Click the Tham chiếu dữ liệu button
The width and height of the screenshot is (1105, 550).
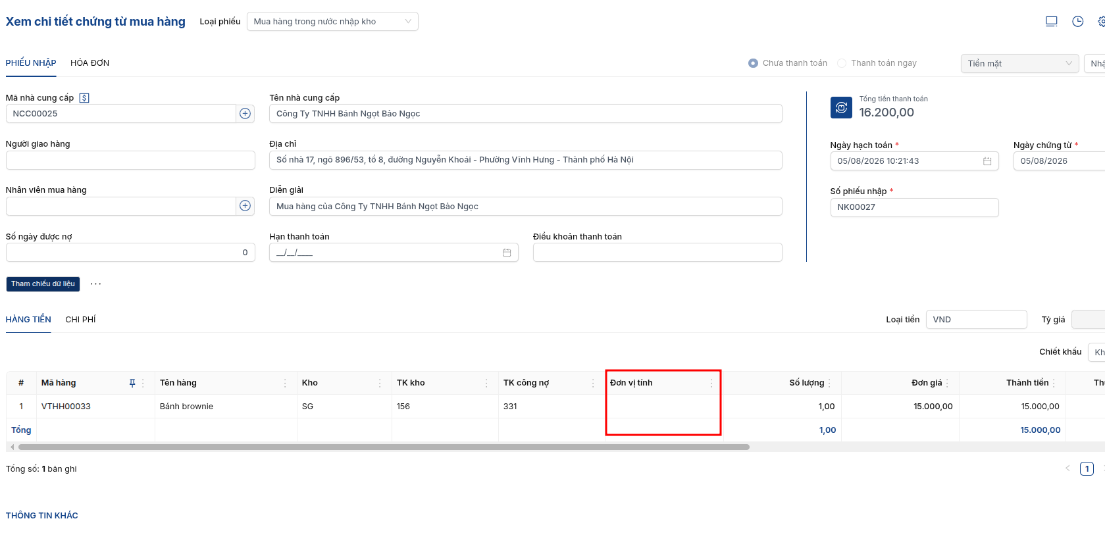pos(43,284)
